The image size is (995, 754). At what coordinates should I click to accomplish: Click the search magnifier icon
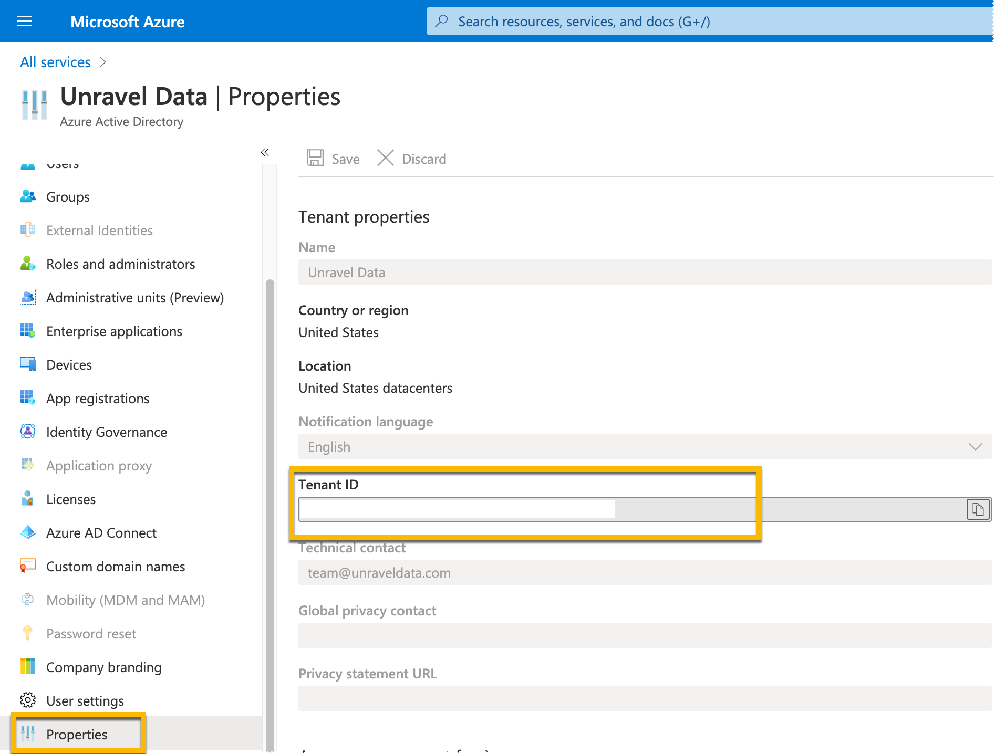tap(442, 21)
